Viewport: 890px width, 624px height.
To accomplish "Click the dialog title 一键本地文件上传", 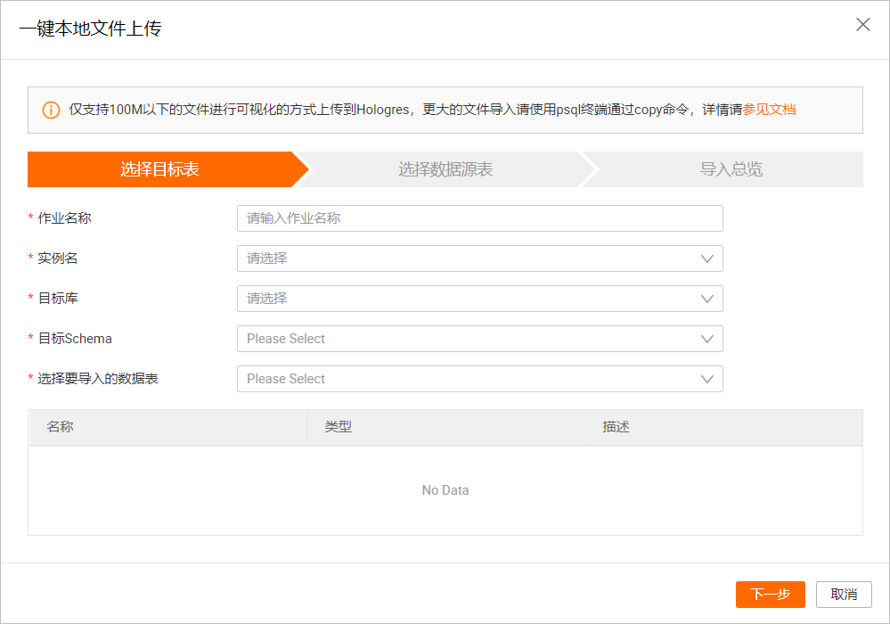I will [91, 29].
